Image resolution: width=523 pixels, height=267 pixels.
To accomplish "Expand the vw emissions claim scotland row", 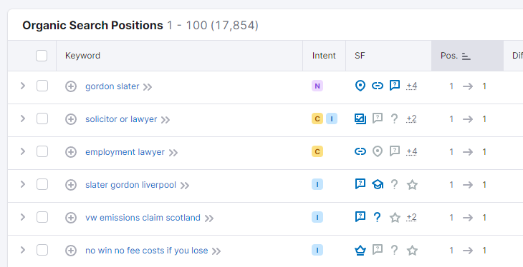I will 23,217.
